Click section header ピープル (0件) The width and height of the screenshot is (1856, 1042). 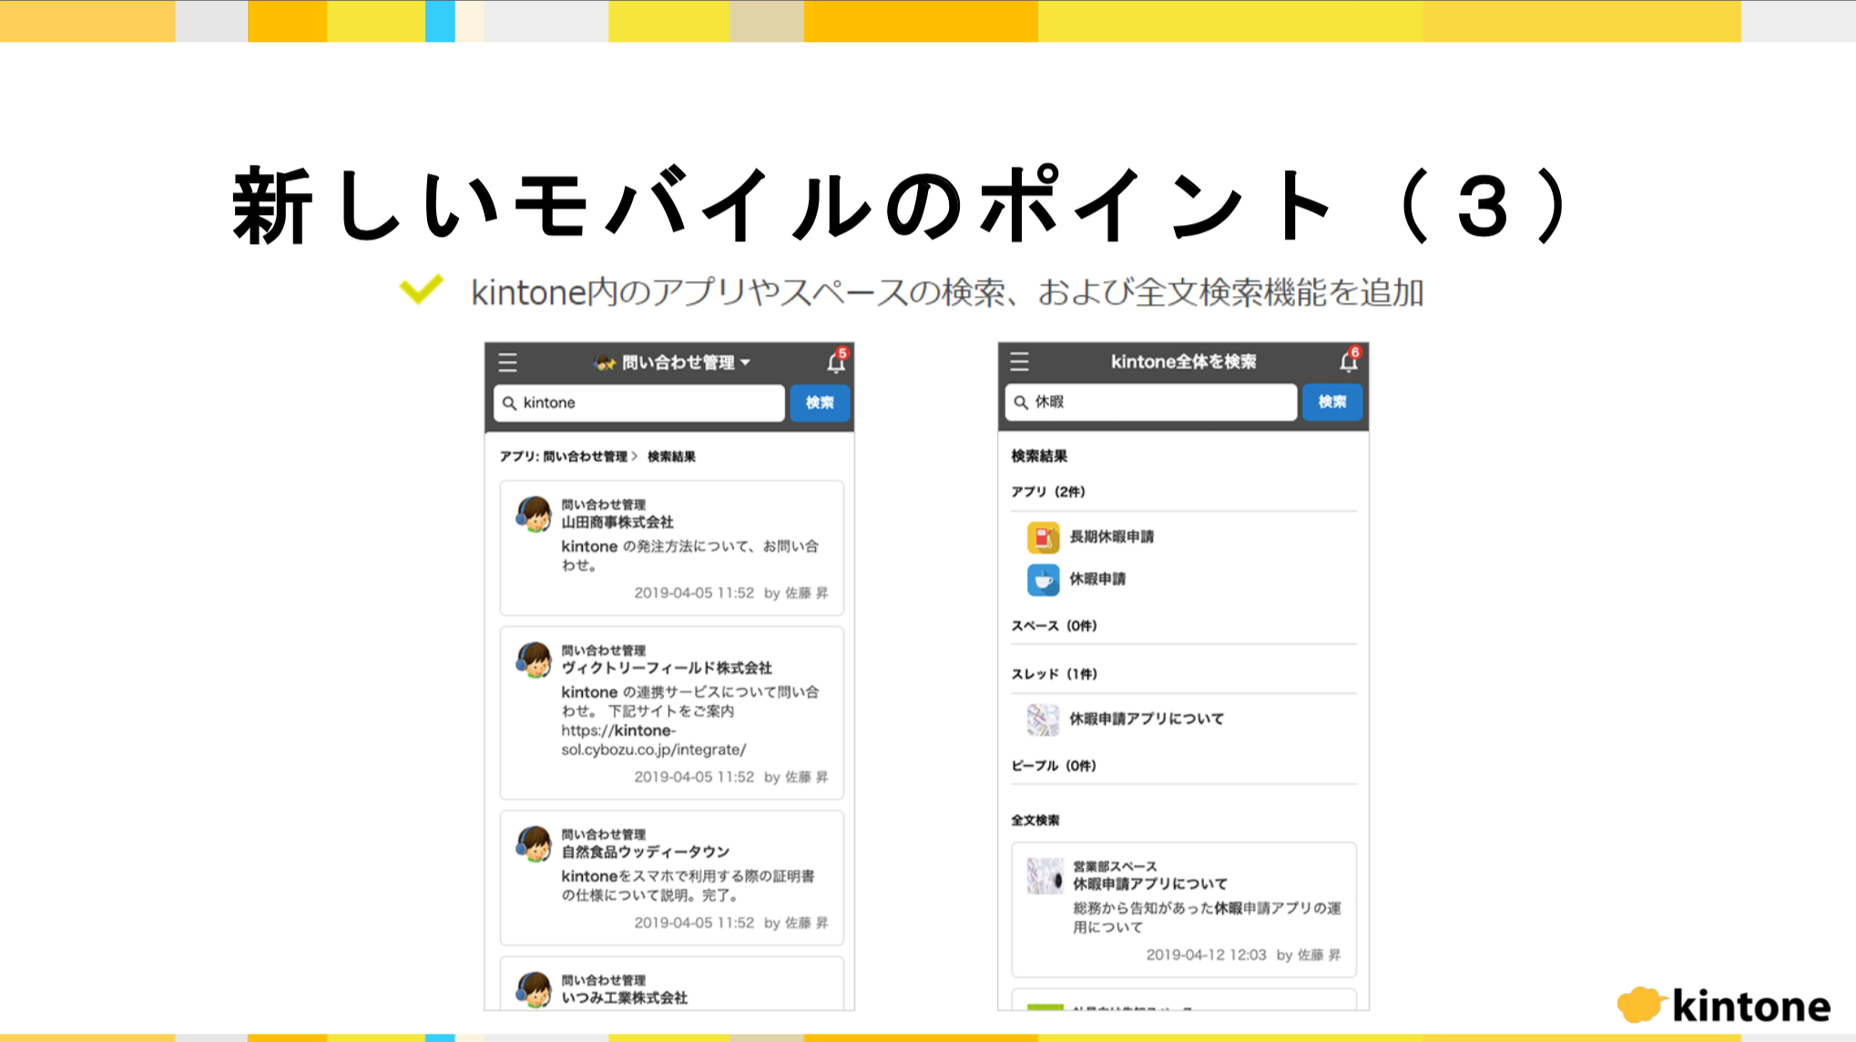[x=1053, y=766]
